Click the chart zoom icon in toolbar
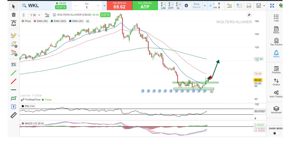The image size is (295, 145). pyautogui.click(x=239, y=6)
